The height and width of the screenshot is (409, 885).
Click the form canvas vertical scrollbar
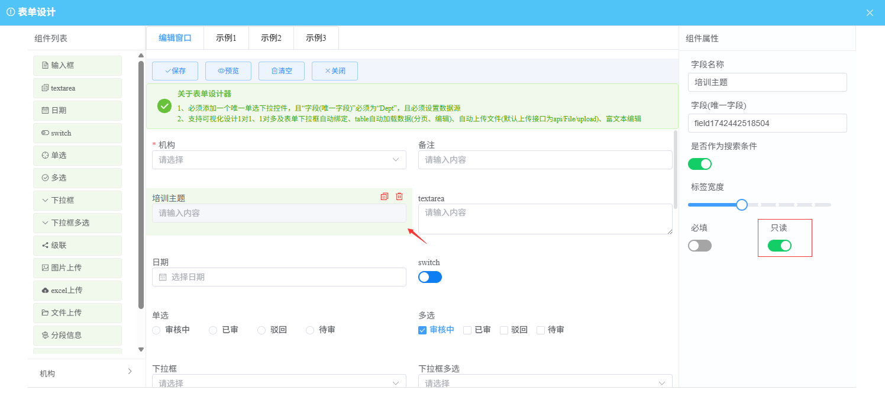point(676,169)
